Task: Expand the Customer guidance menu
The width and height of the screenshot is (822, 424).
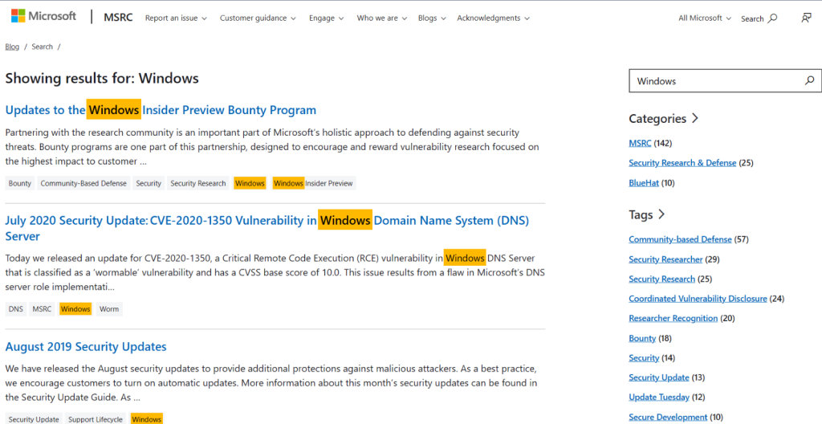Action: (258, 18)
